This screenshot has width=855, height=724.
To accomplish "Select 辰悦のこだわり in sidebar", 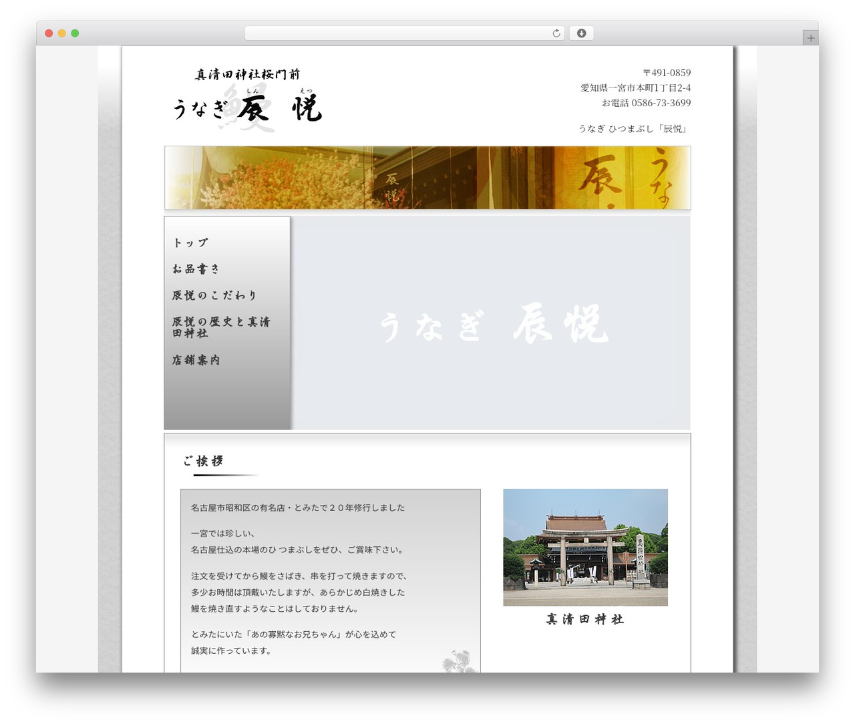I will pos(214,295).
